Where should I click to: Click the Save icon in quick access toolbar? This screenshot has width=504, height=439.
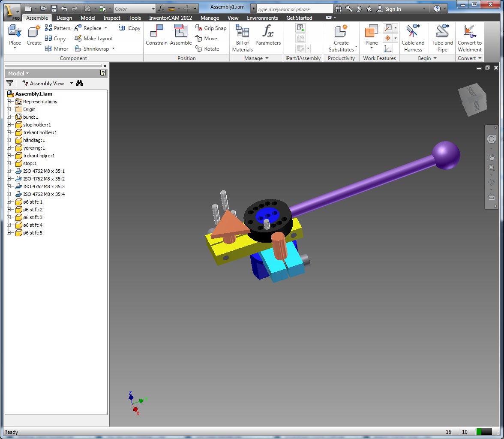coord(54,9)
